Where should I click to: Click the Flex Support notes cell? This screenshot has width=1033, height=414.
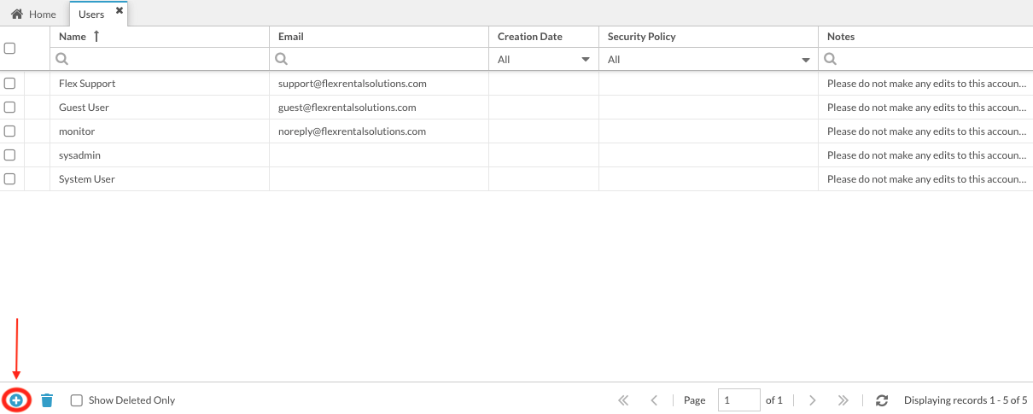925,84
